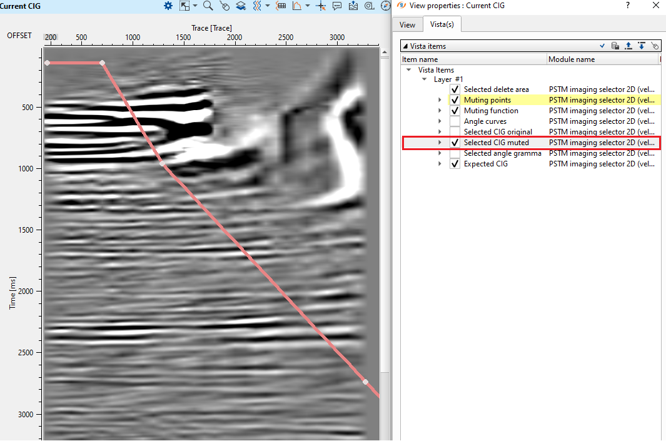666x441 pixels.
Task: Select the Vista(s) tab
Action: [441, 24]
